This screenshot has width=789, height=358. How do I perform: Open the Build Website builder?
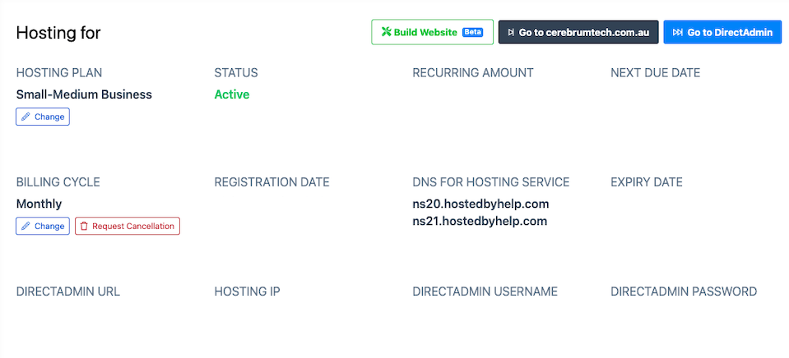pos(425,33)
